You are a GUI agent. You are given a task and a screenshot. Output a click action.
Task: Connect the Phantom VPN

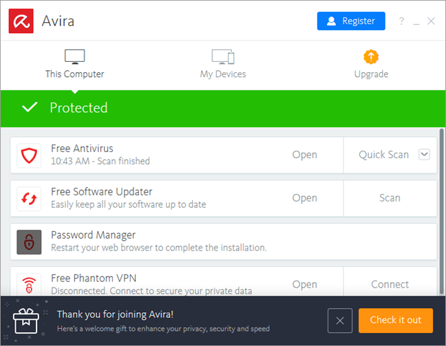click(x=390, y=285)
